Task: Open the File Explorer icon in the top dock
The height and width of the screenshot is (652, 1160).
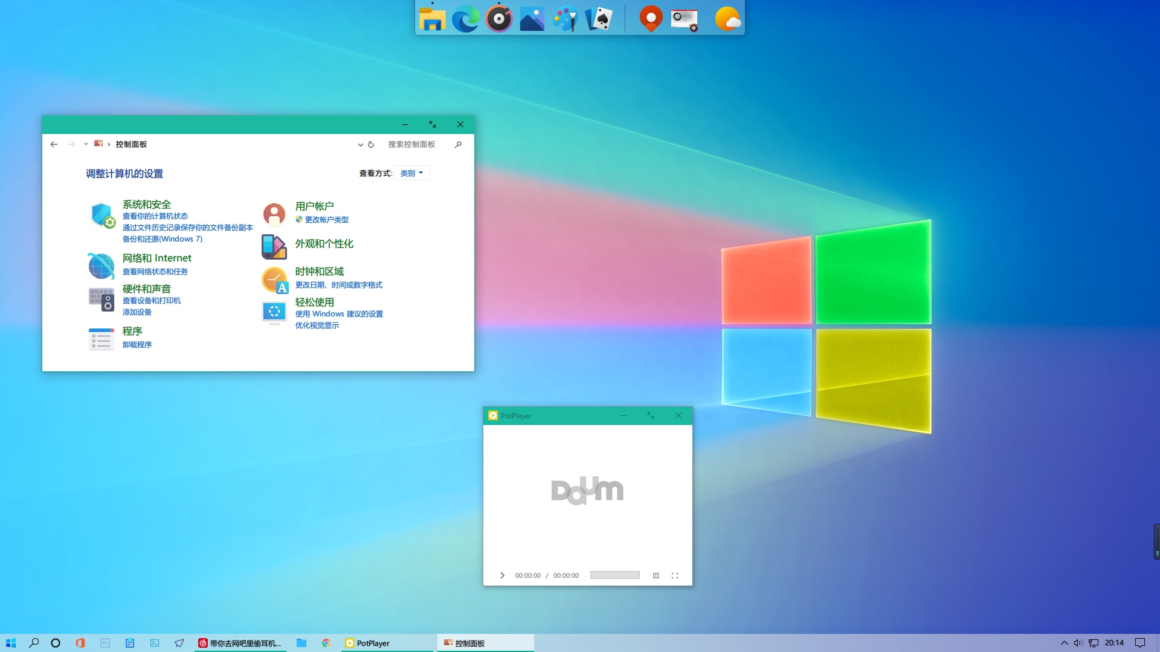Action: pos(432,19)
